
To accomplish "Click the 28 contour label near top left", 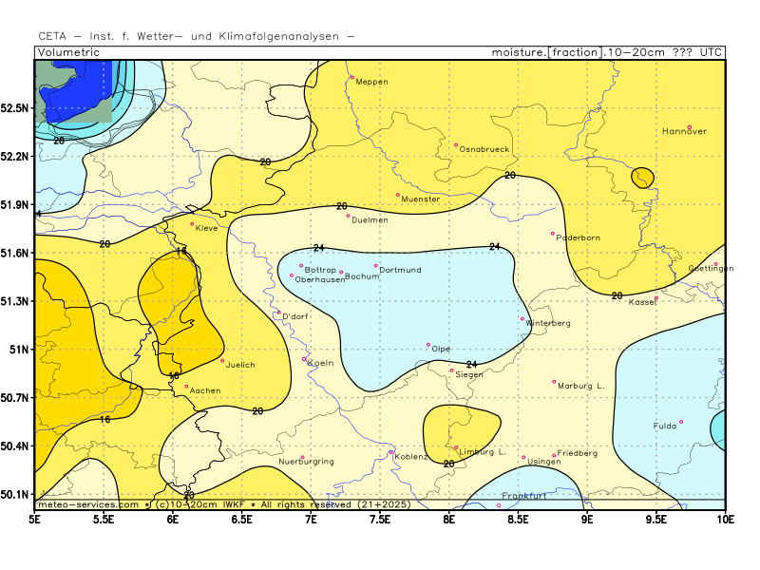I will click(59, 141).
